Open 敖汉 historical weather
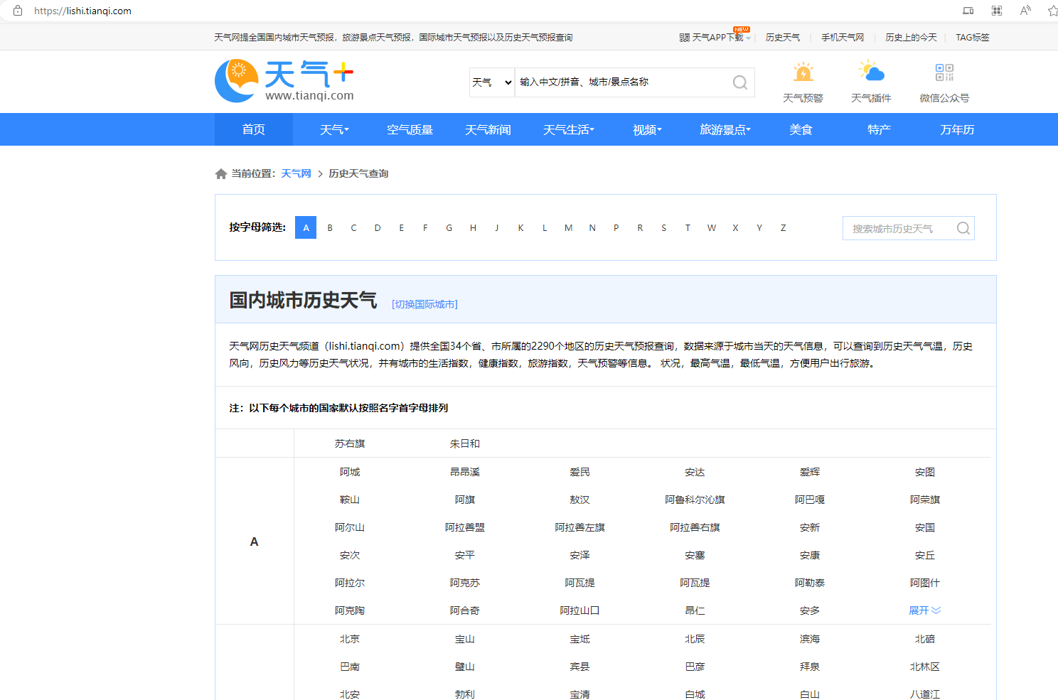Viewport: 1058px width, 700px height. 580,500
